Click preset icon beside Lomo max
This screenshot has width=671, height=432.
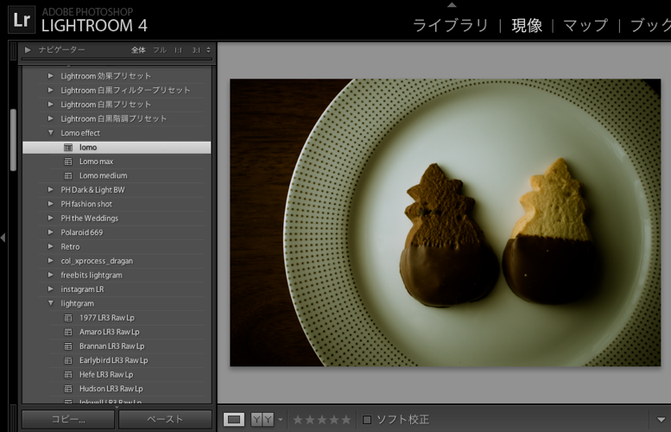(68, 162)
